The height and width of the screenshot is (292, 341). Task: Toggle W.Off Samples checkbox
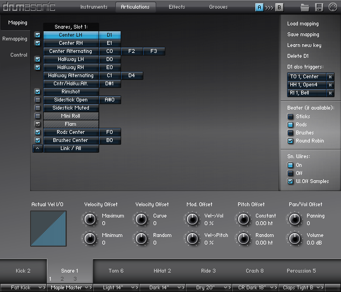tap(290, 181)
